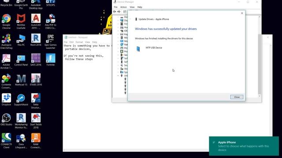Open Any PDF to DWG Converter icon

coord(51,22)
